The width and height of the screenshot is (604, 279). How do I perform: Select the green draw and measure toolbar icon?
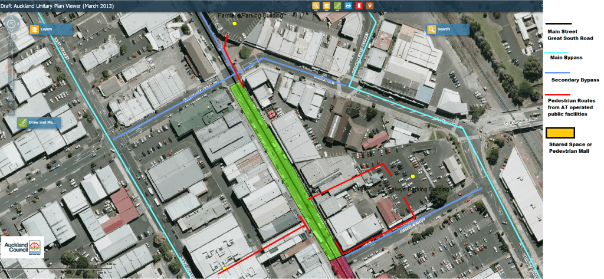pyautogui.click(x=337, y=5)
